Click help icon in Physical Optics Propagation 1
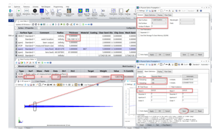217x132 pixels. (201, 11)
